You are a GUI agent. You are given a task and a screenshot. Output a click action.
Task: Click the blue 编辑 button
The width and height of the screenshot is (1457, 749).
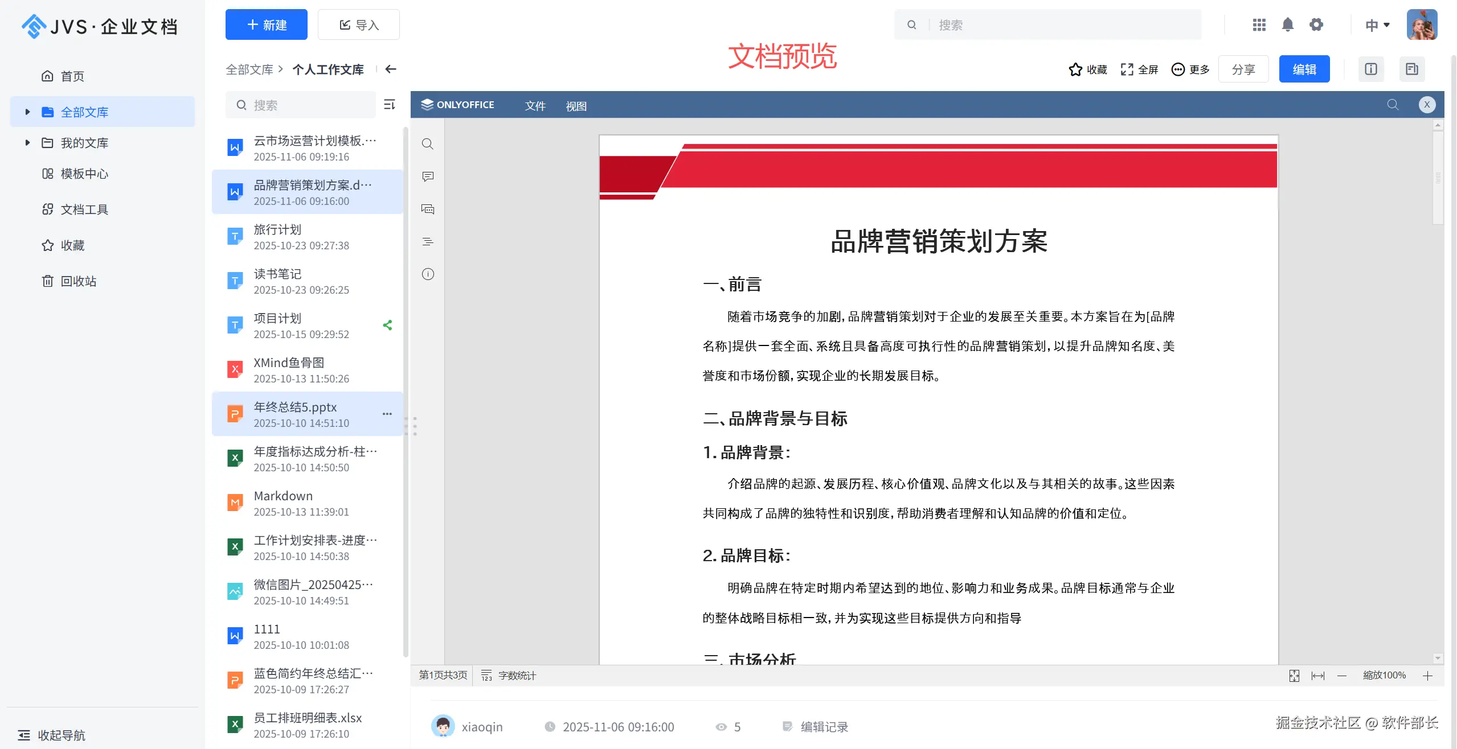point(1304,69)
